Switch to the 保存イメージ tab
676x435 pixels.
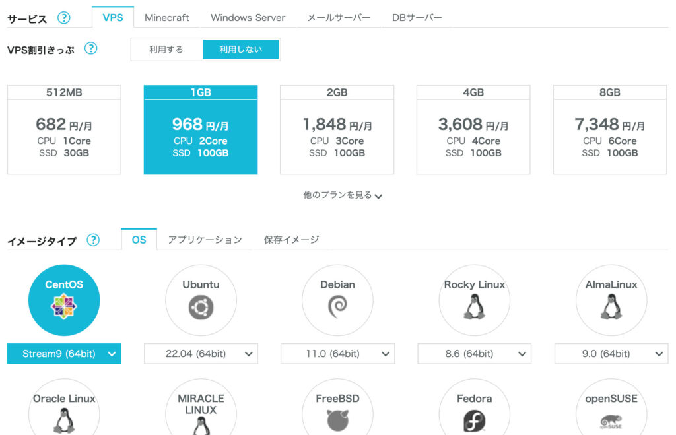point(291,240)
